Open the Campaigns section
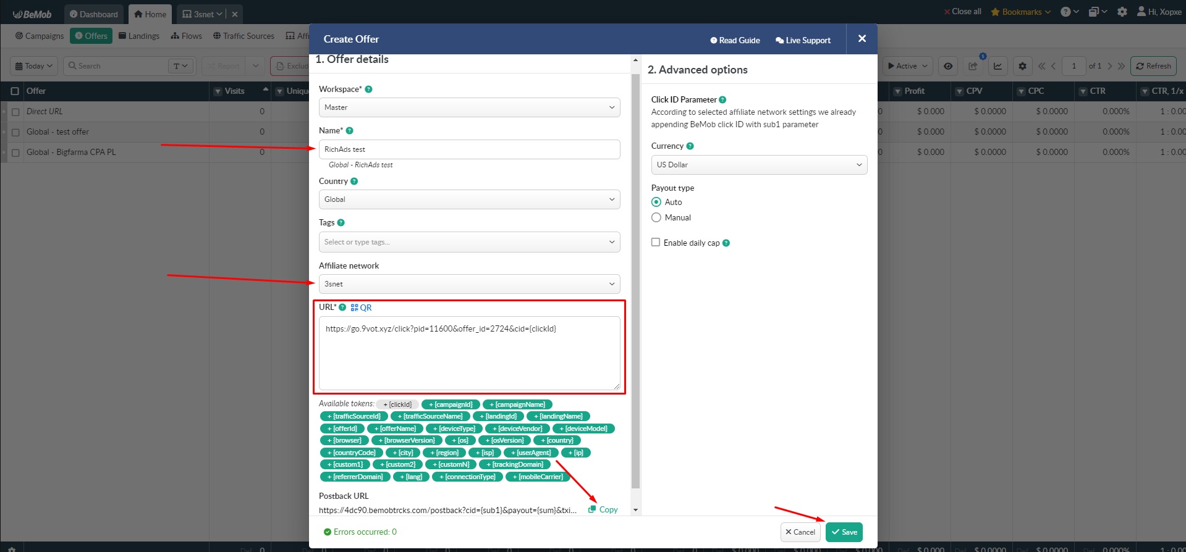The height and width of the screenshot is (552, 1186). 40,36
